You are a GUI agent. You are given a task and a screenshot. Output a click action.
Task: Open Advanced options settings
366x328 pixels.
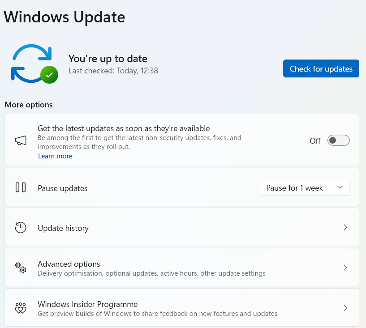[179, 267]
